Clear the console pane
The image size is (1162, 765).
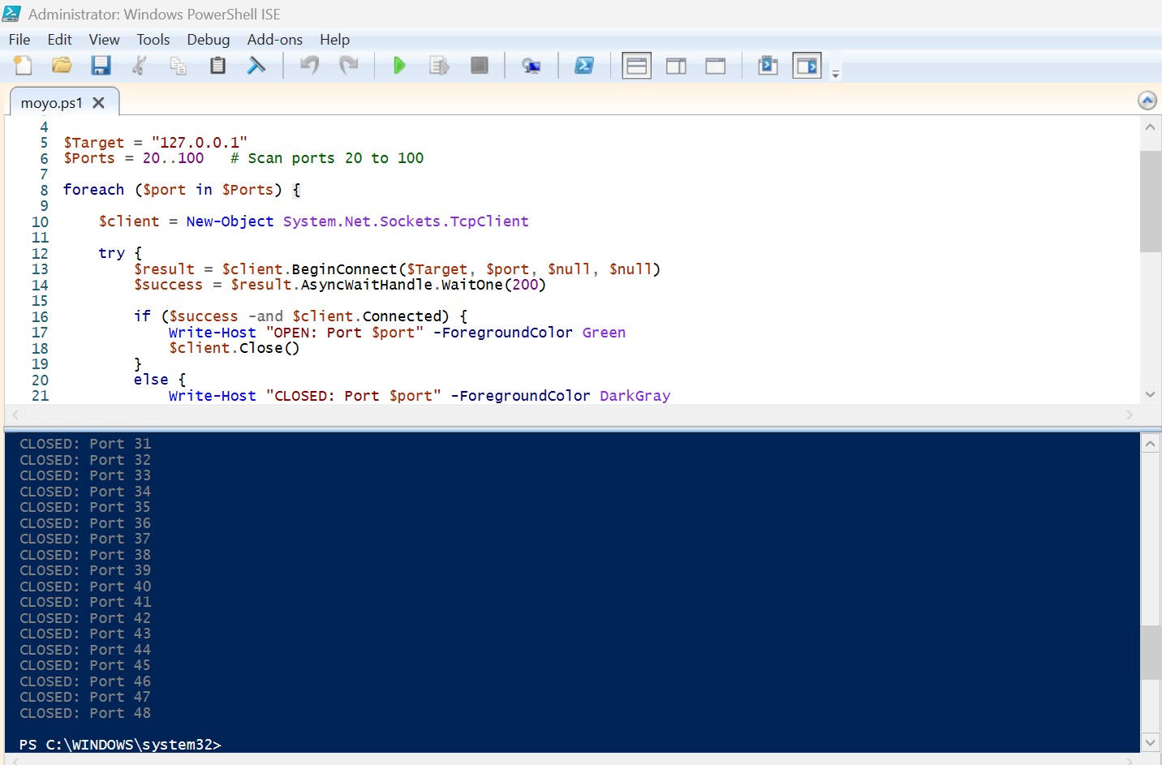pyautogui.click(x=256, y=66)
